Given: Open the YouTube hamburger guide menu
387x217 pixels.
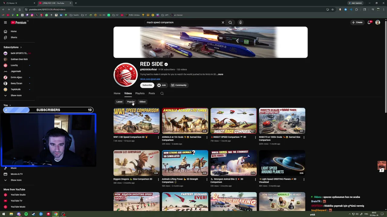Looking at the screenshot, I should 5,22.
